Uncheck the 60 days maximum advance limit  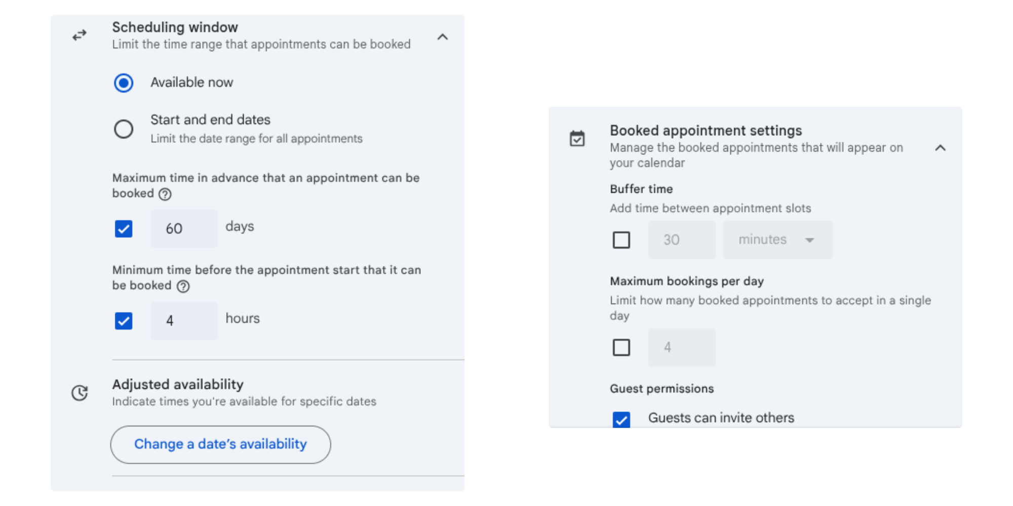(123, 229)
